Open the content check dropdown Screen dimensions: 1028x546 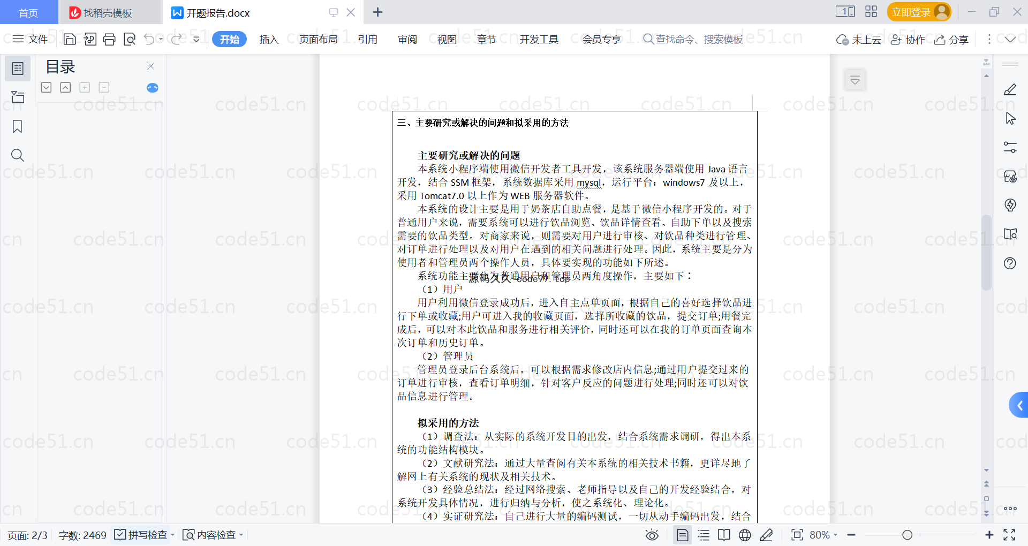pyautogui.click(x=241, y=535)
